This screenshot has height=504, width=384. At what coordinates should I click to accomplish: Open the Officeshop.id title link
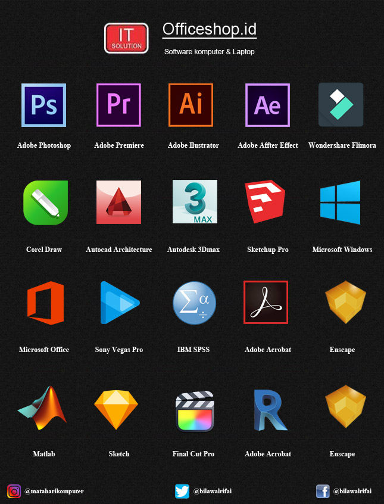(x=210, y=29)
